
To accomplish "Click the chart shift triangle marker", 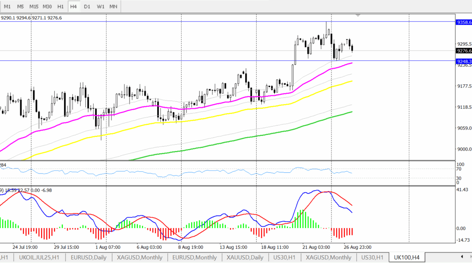I will point(358,16).
